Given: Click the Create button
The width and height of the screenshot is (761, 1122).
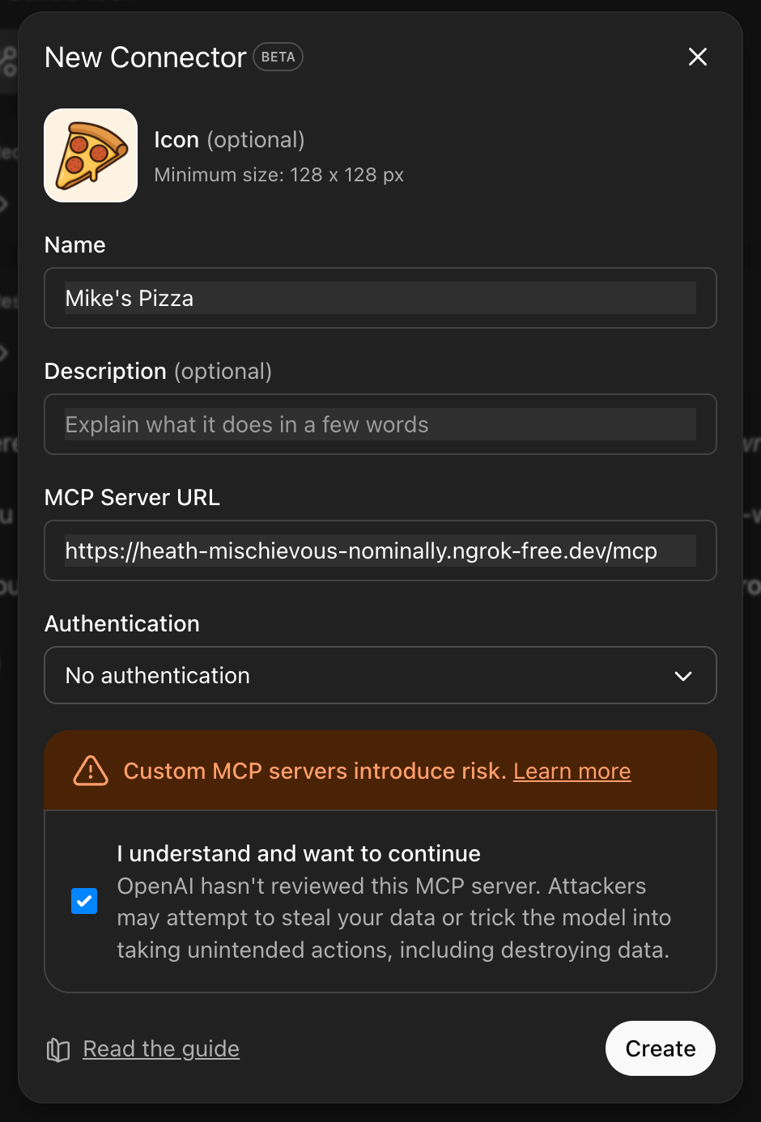Looking at the screenshot, I should coord(661,1048).
